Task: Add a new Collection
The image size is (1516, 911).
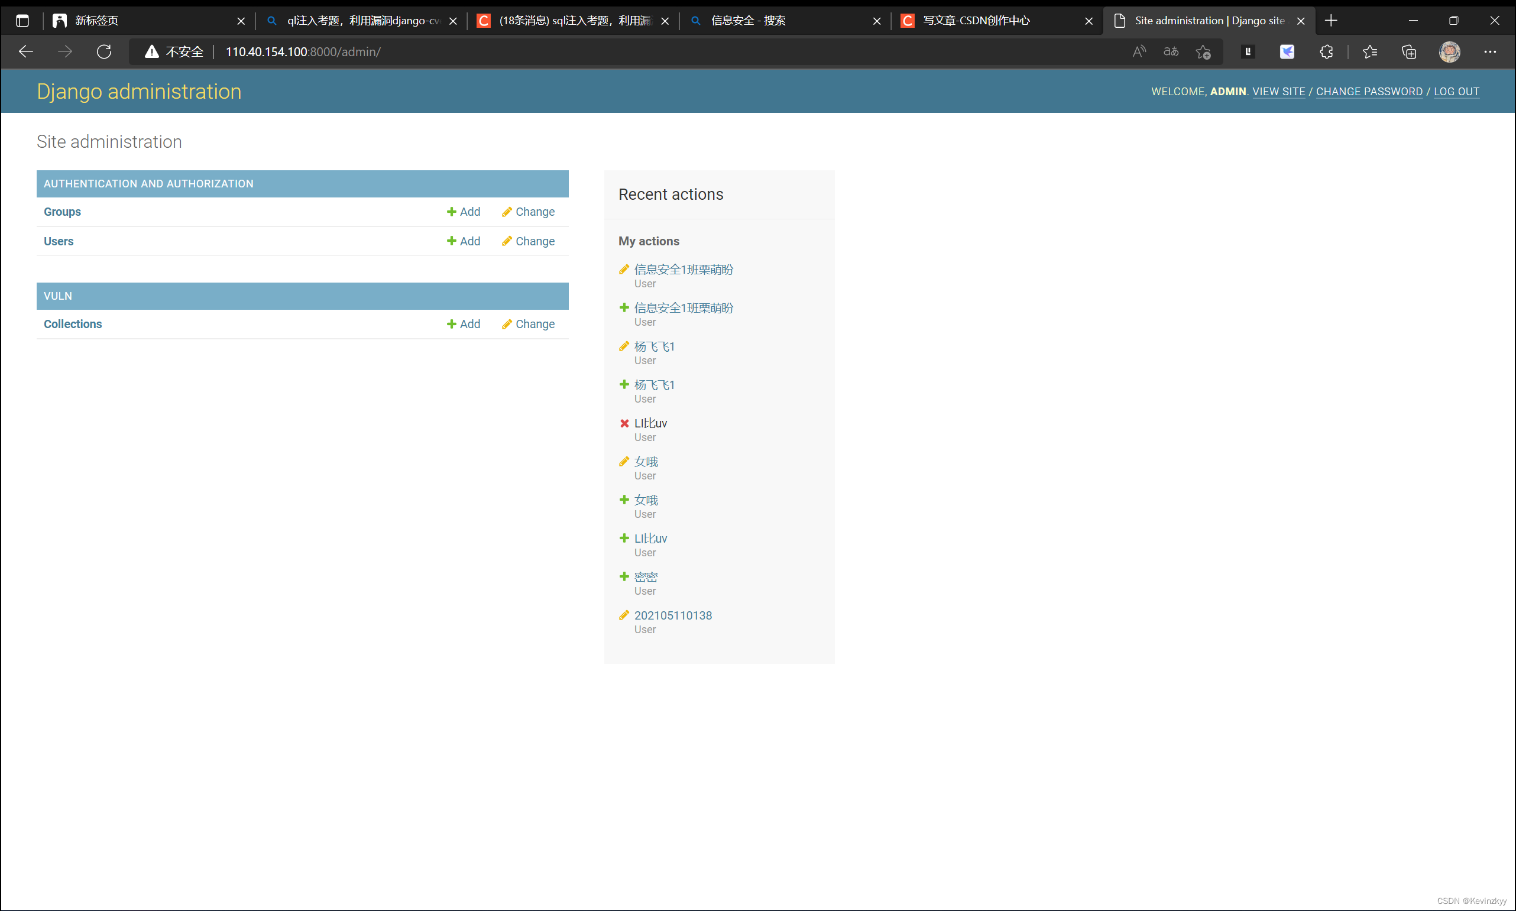Action: (x=464, y=324)
